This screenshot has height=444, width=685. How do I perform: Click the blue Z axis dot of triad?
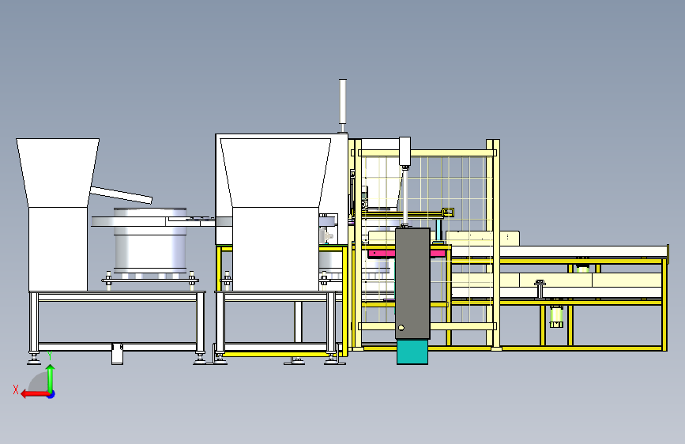coord(51,394)
